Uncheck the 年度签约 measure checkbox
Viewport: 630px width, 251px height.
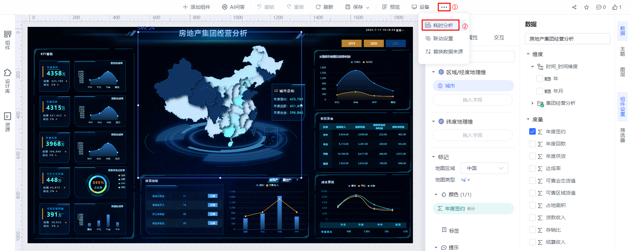coord(532,131)
